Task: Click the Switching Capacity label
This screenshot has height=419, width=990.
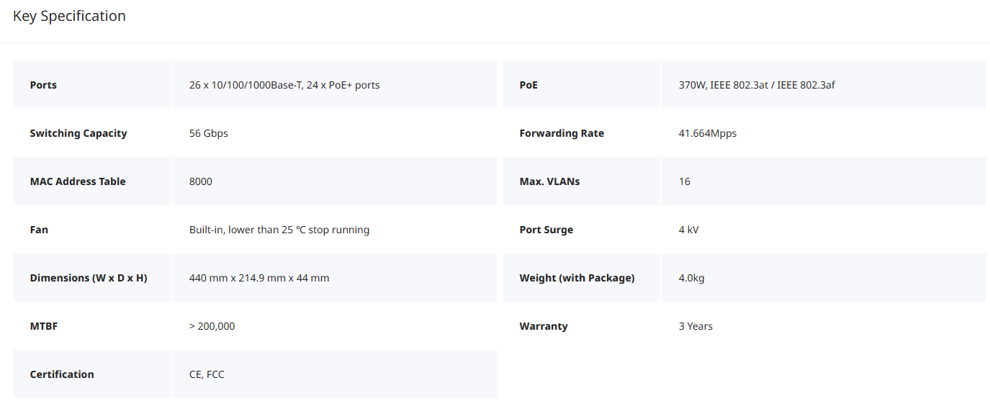Action: pos(78,133)
